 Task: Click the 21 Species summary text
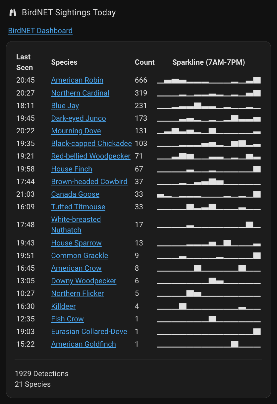click(33, 384)
